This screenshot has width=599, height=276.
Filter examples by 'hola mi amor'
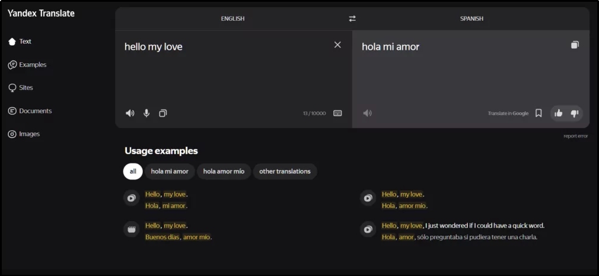pyautogui.click(x=170, y=171)
